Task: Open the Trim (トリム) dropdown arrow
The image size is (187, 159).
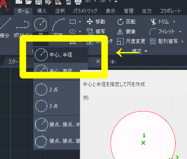Action: (x=174, y=22)
